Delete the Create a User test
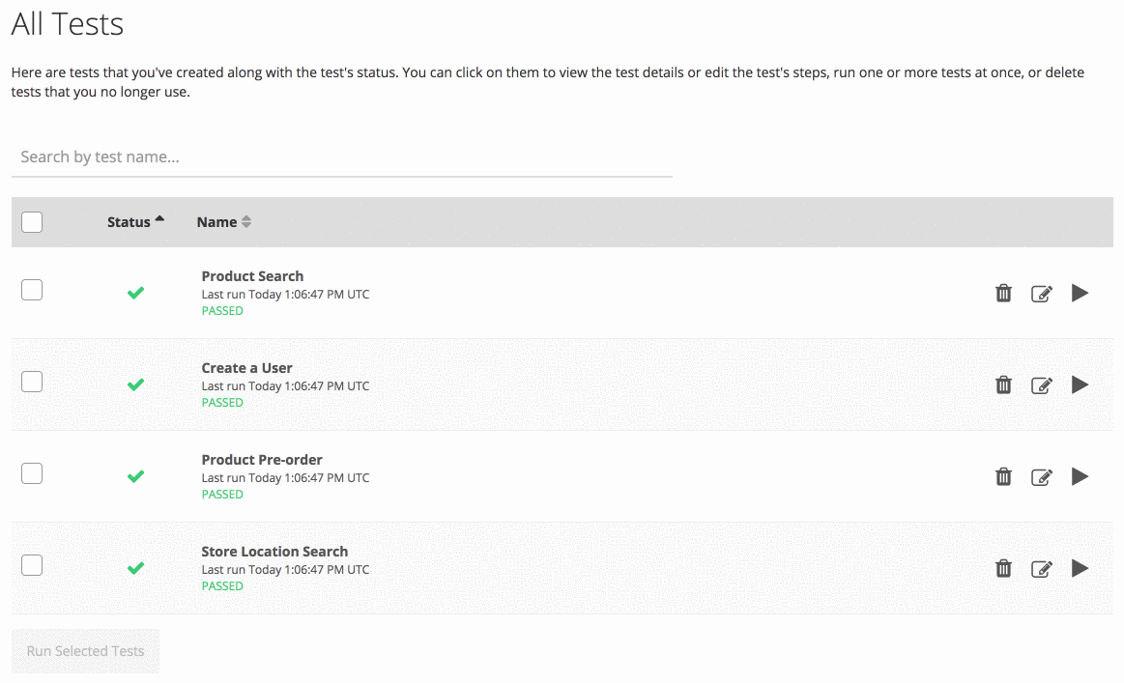This screenshot has height=683, width=1124. coord(1003,384)
